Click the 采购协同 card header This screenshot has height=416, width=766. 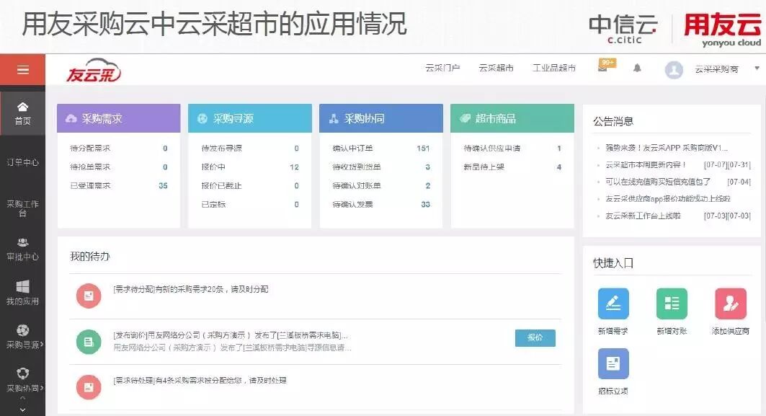pyautogui.click(x=381, y=118)
